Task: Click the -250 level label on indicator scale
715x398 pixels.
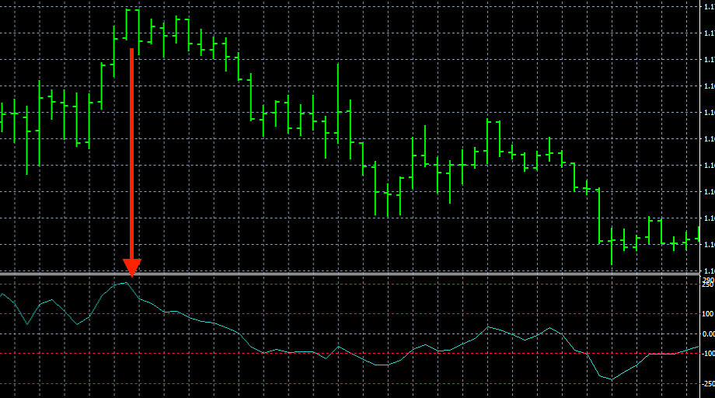Action: 708,384
